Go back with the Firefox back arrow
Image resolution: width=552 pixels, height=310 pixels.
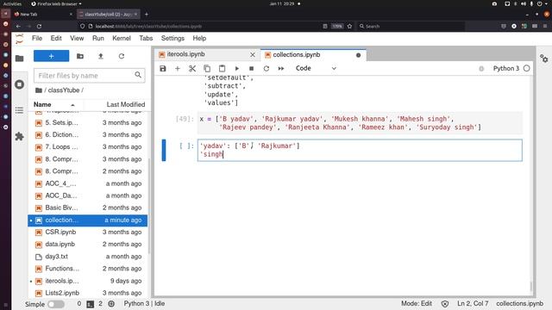[x=18, y=26]
